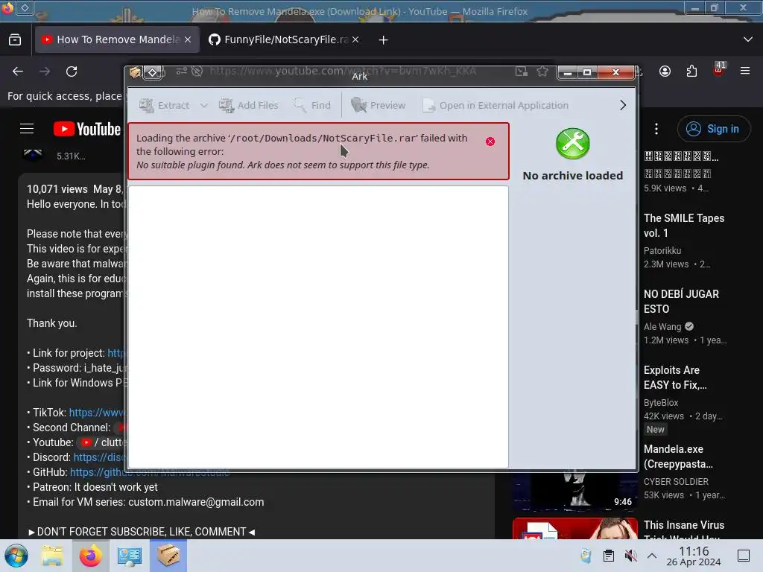
Task: Open Mandela.exe (Creepypasta) video title
Action: 678,457
